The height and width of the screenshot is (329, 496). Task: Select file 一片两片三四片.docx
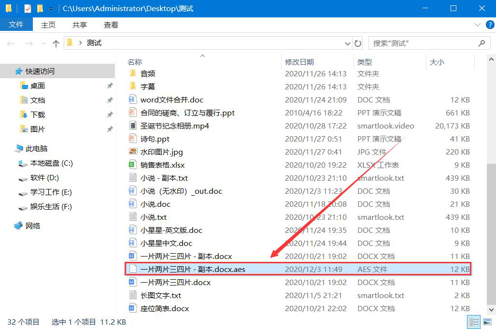point(176,282)
